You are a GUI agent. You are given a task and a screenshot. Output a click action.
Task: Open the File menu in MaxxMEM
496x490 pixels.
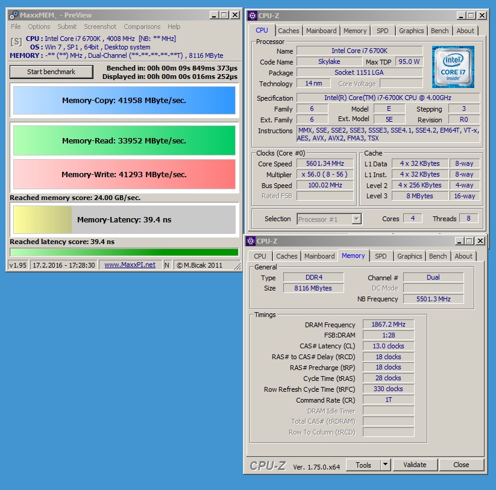tap(16, 27)
